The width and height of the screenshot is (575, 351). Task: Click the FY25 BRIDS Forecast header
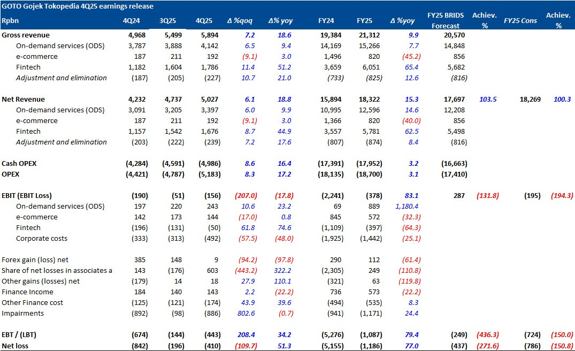tap(446, 20)
